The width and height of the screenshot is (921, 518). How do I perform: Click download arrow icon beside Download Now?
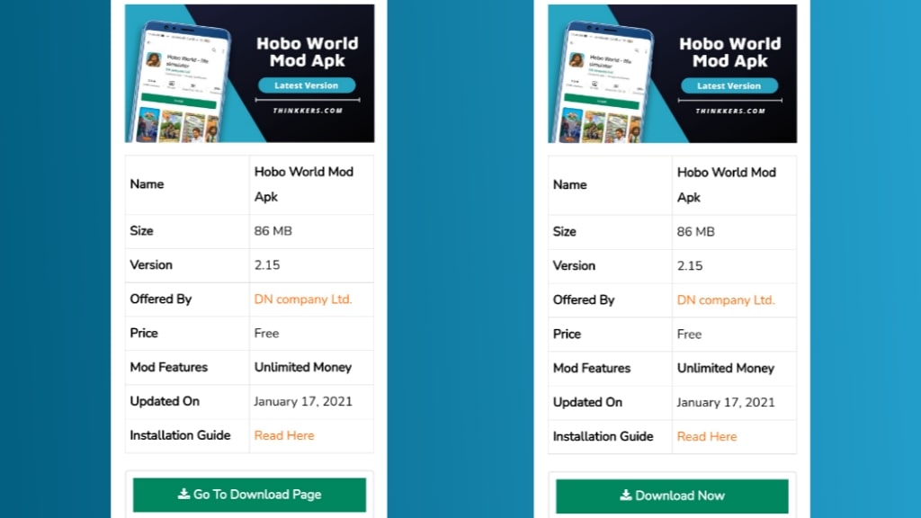pos(625,496)
